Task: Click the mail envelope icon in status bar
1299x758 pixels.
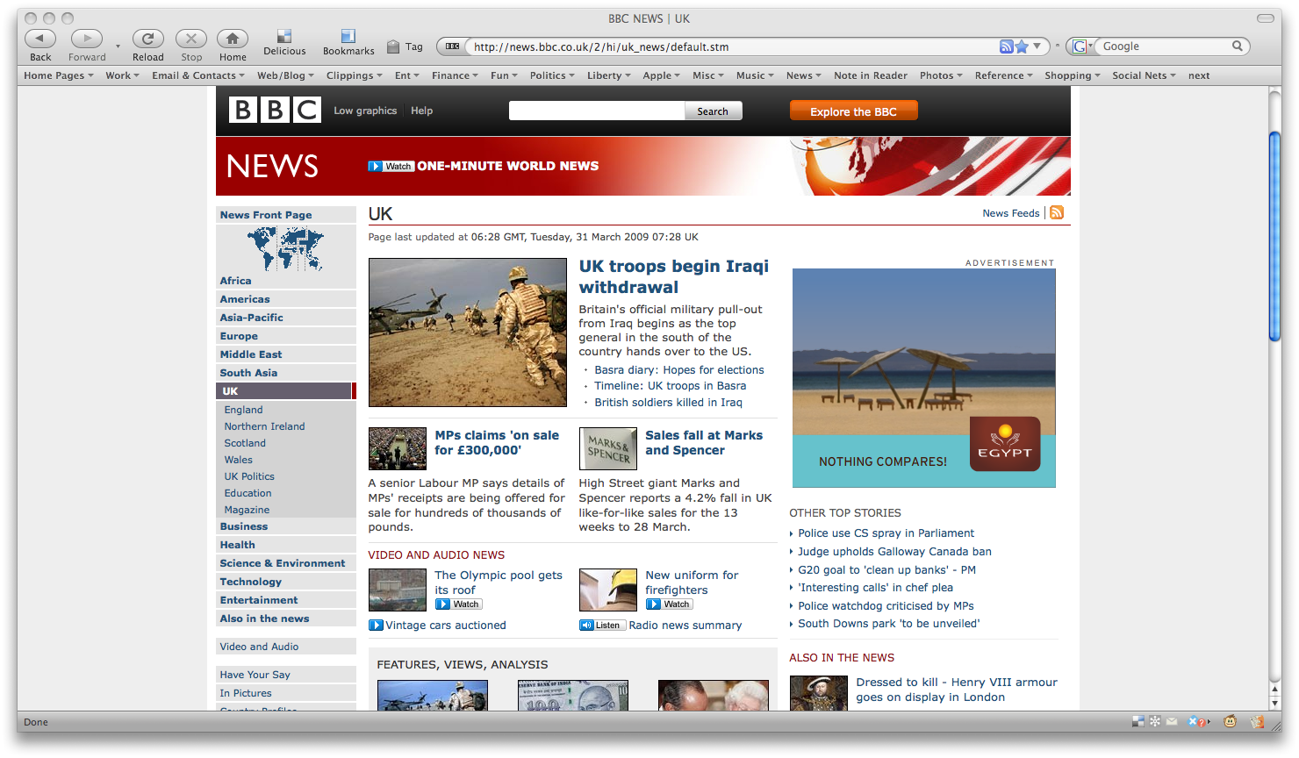Action: tap(1172, 722)
